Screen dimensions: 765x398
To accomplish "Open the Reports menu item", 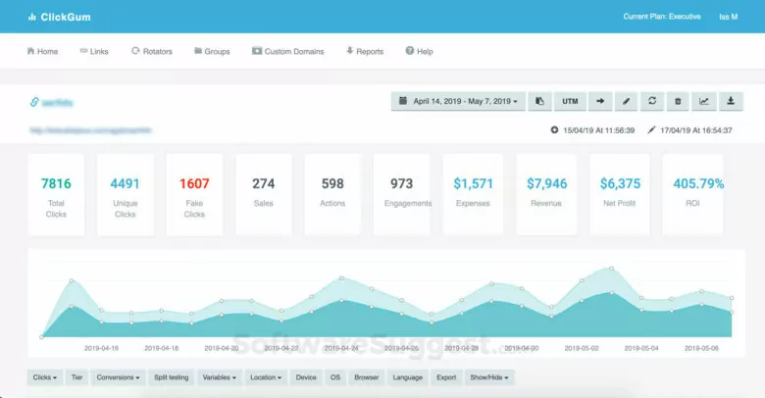I will tap(365, 51).
